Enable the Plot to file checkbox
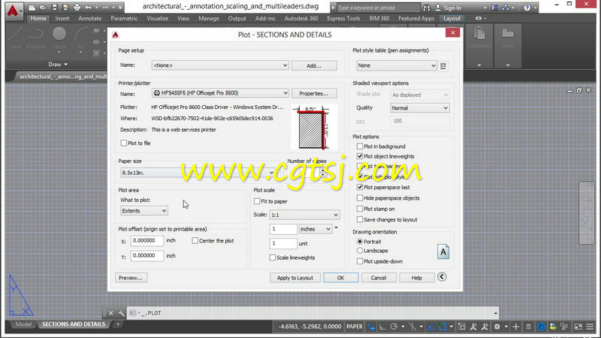 (123, 143)
